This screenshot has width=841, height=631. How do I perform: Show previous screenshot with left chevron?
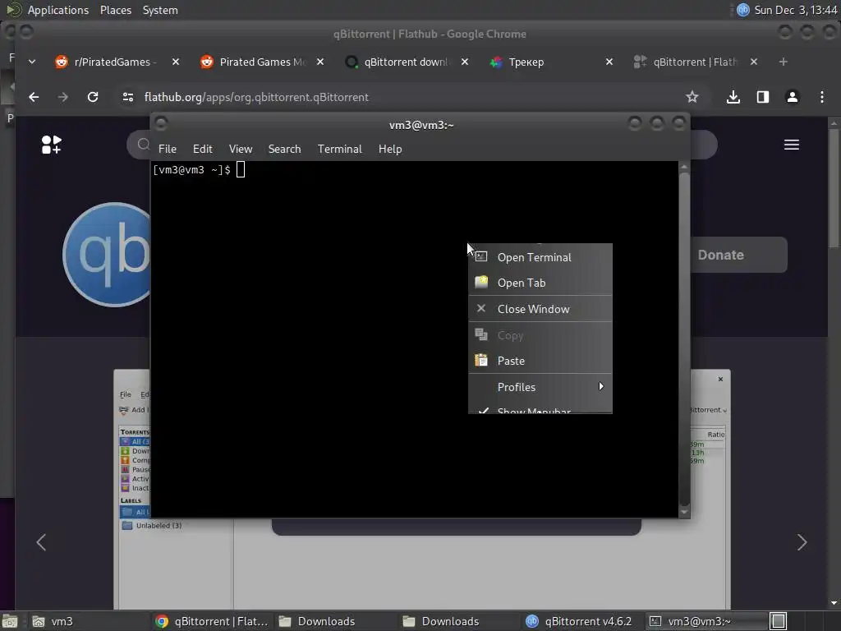(x=41, y=542)
